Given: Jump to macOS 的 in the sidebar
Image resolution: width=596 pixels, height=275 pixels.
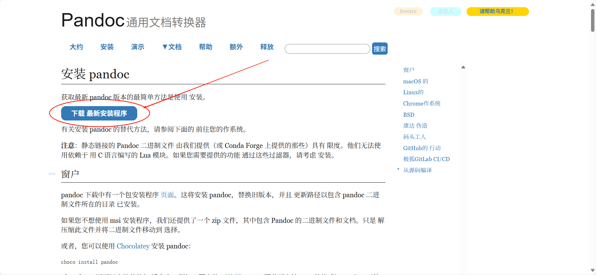Looking at the screenshot, I should point(415,81).
